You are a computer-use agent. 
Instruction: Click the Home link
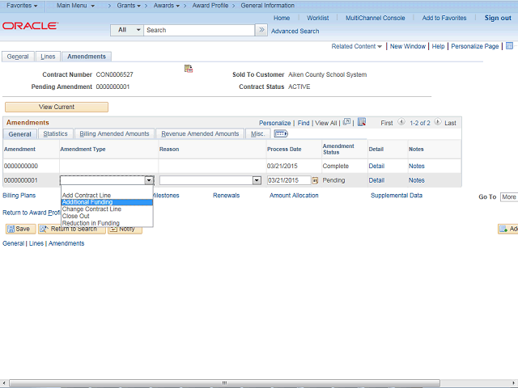tap(282, 18)
